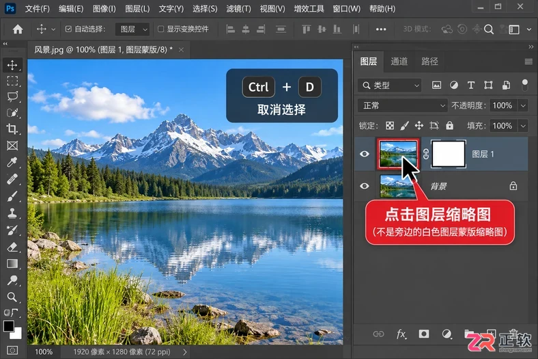Select the Spot Healing Brush tool
Screen dimensions: 538x359
pos(12,179)
